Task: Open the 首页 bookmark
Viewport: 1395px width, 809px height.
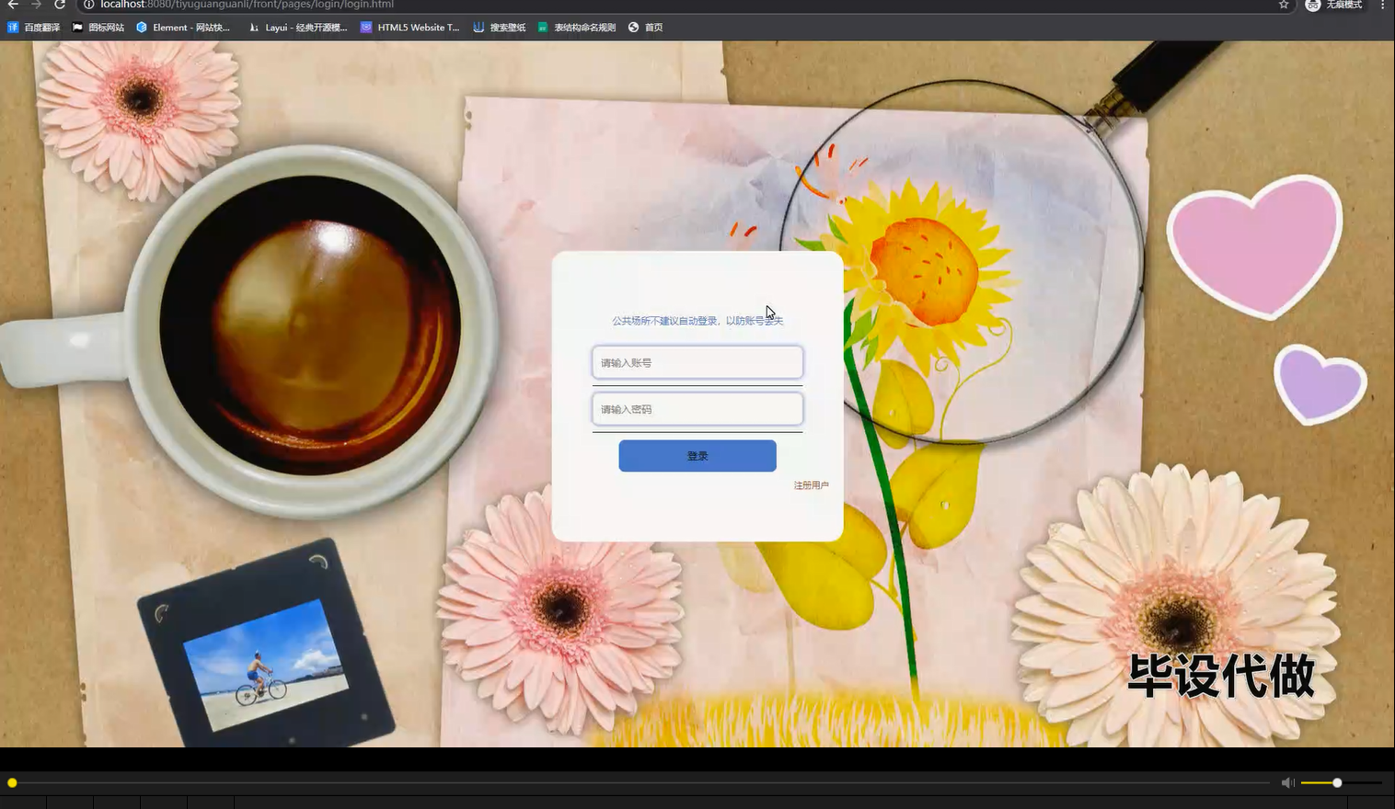Action: 646,28
